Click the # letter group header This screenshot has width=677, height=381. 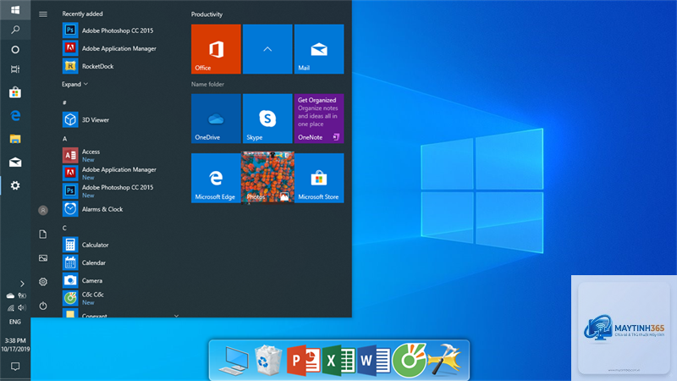tap(64, 102)
